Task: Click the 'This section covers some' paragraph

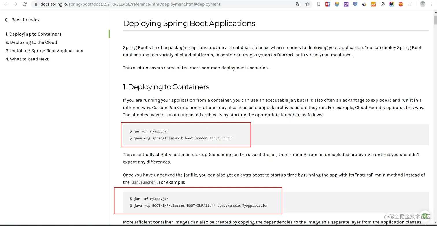Action: coord(196,68)
